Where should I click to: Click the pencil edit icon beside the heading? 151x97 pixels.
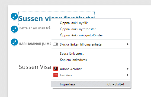[x=14, y=16]
